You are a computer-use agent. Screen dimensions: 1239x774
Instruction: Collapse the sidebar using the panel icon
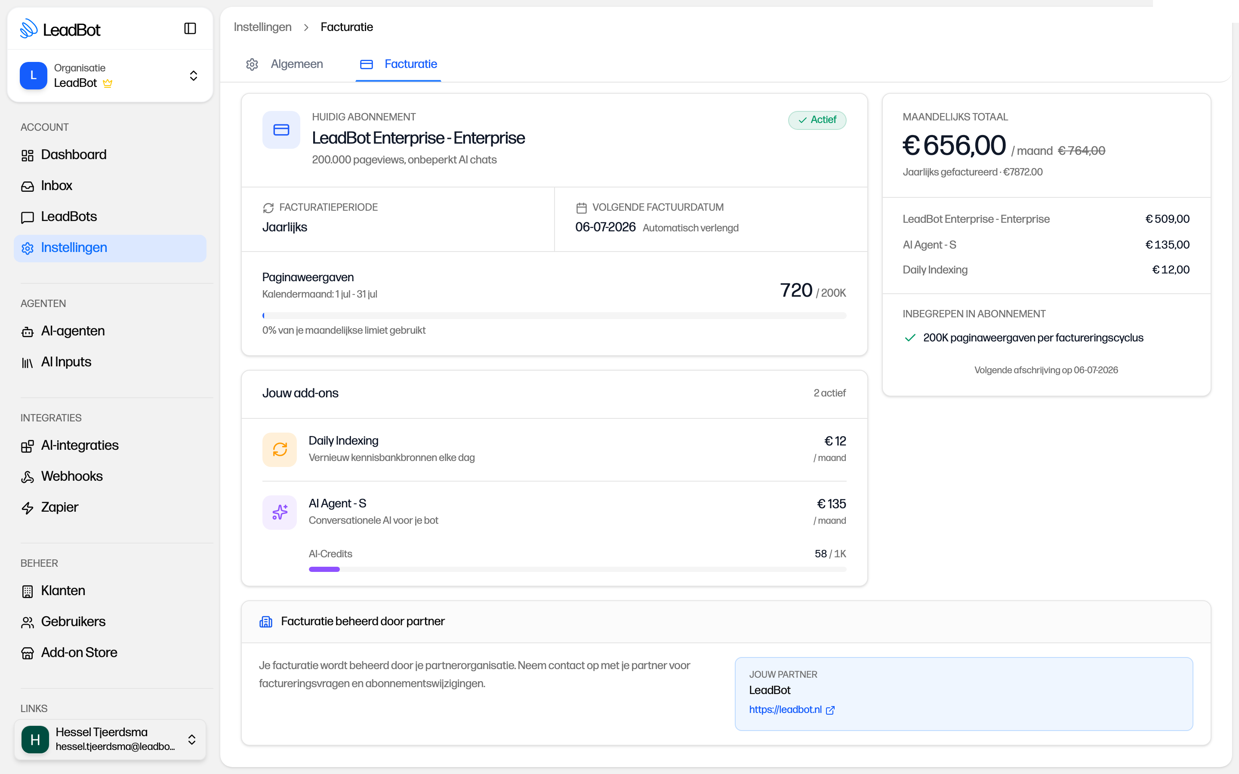coord(190,29)
